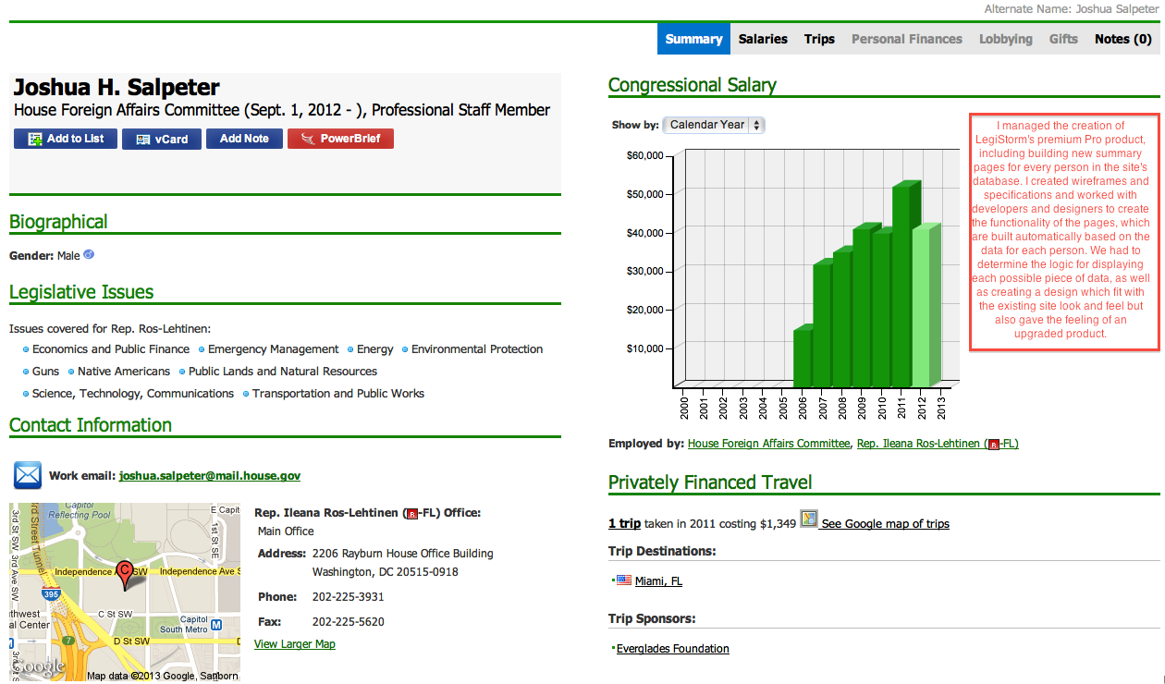Open the Show by Calendar Year dropdown
The width and height of the screenshot is (1165, 684).
pyautogui.click(x=714, y=125)
